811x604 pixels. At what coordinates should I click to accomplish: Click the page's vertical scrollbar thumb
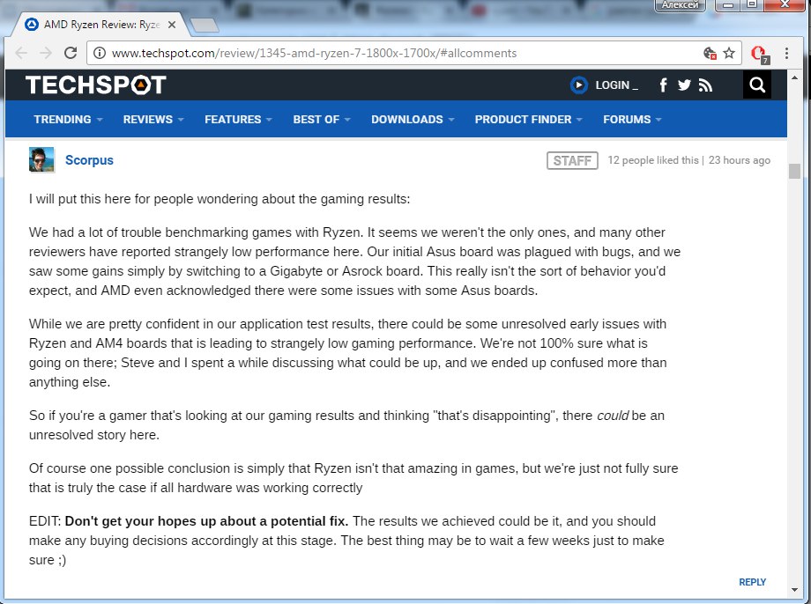tap(794, 171)
